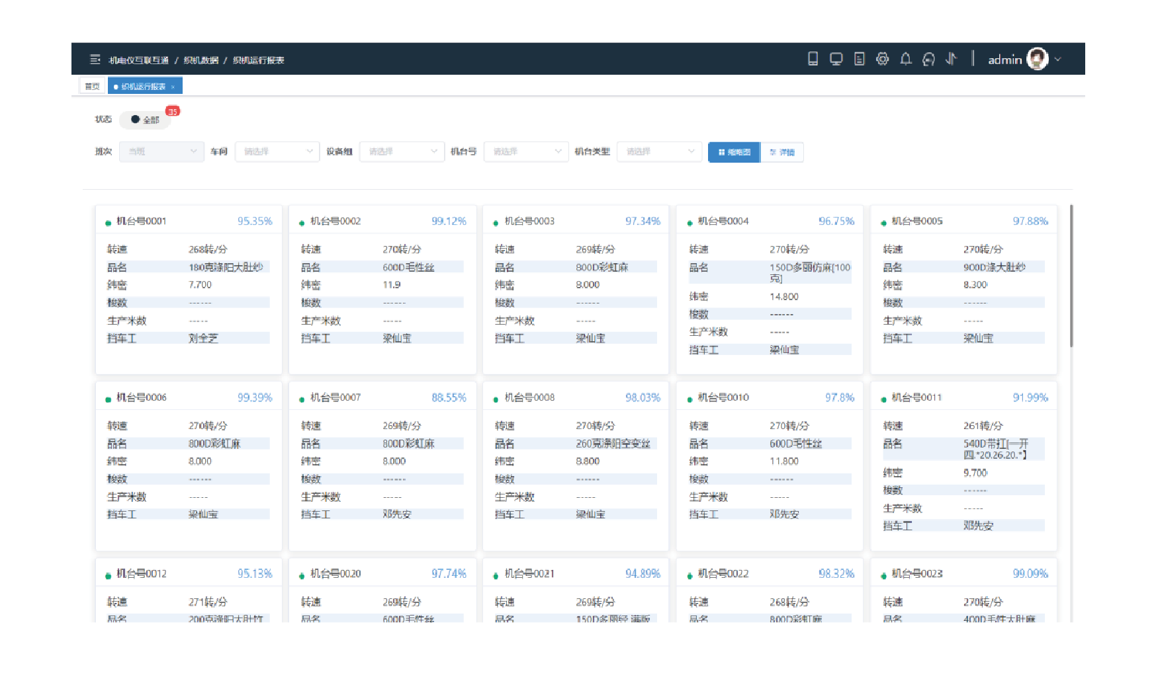Open the 机台号0007 card title
Screen dimensions: 1158x681
click(335, 397)
